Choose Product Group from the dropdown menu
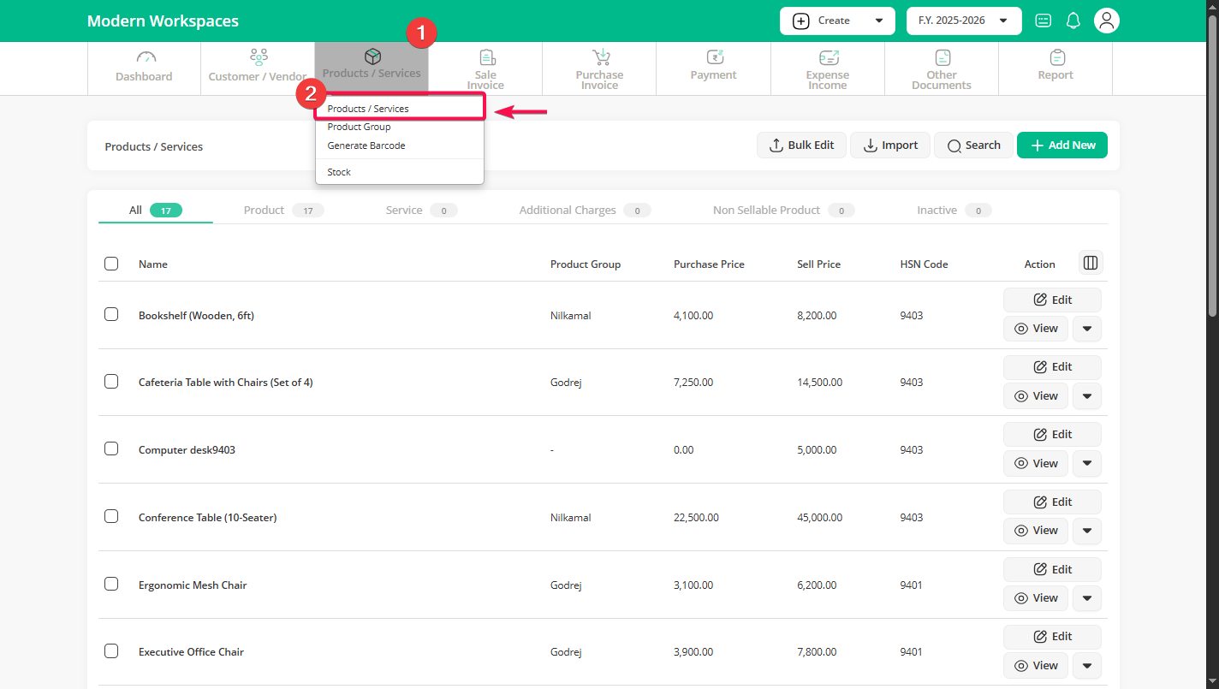The image size is (1219, 689). (x=359, y=127)
